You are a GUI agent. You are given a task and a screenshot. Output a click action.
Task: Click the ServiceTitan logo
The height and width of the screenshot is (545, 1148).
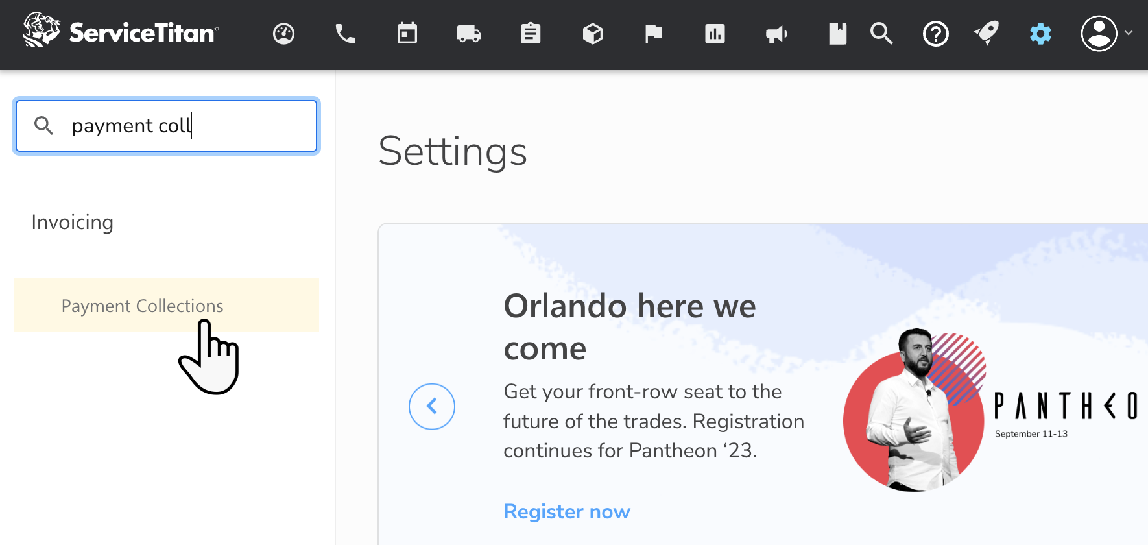pos(121,30)
